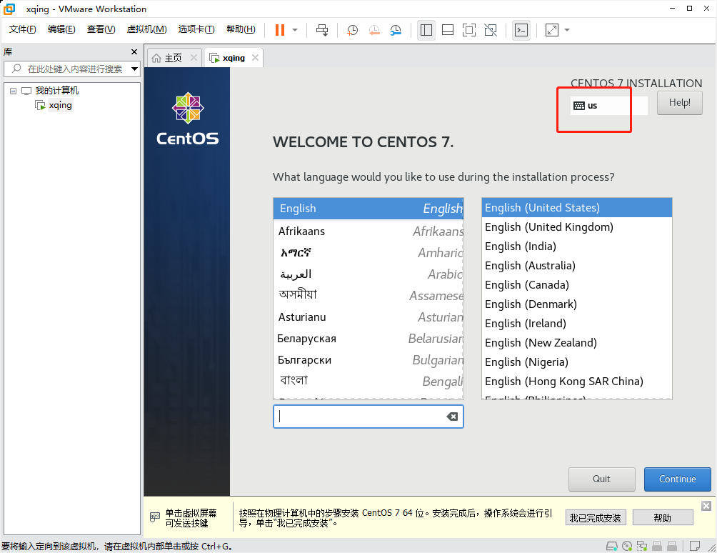Select Български in the language list
Viewport: 717px width, 553px height.
[x=368, y=360]
